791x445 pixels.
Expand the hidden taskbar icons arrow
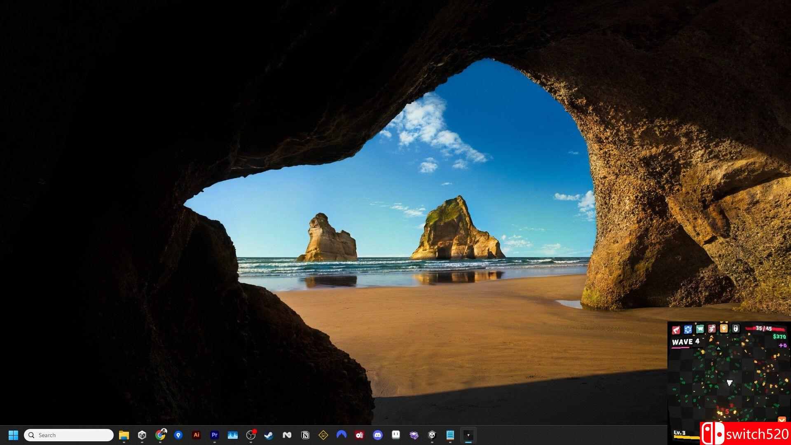click(x=468, y=435)
